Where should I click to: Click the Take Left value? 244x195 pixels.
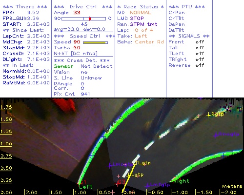click(141, 36)
